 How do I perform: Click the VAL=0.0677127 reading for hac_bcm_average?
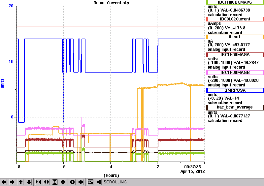click(235, 116)
